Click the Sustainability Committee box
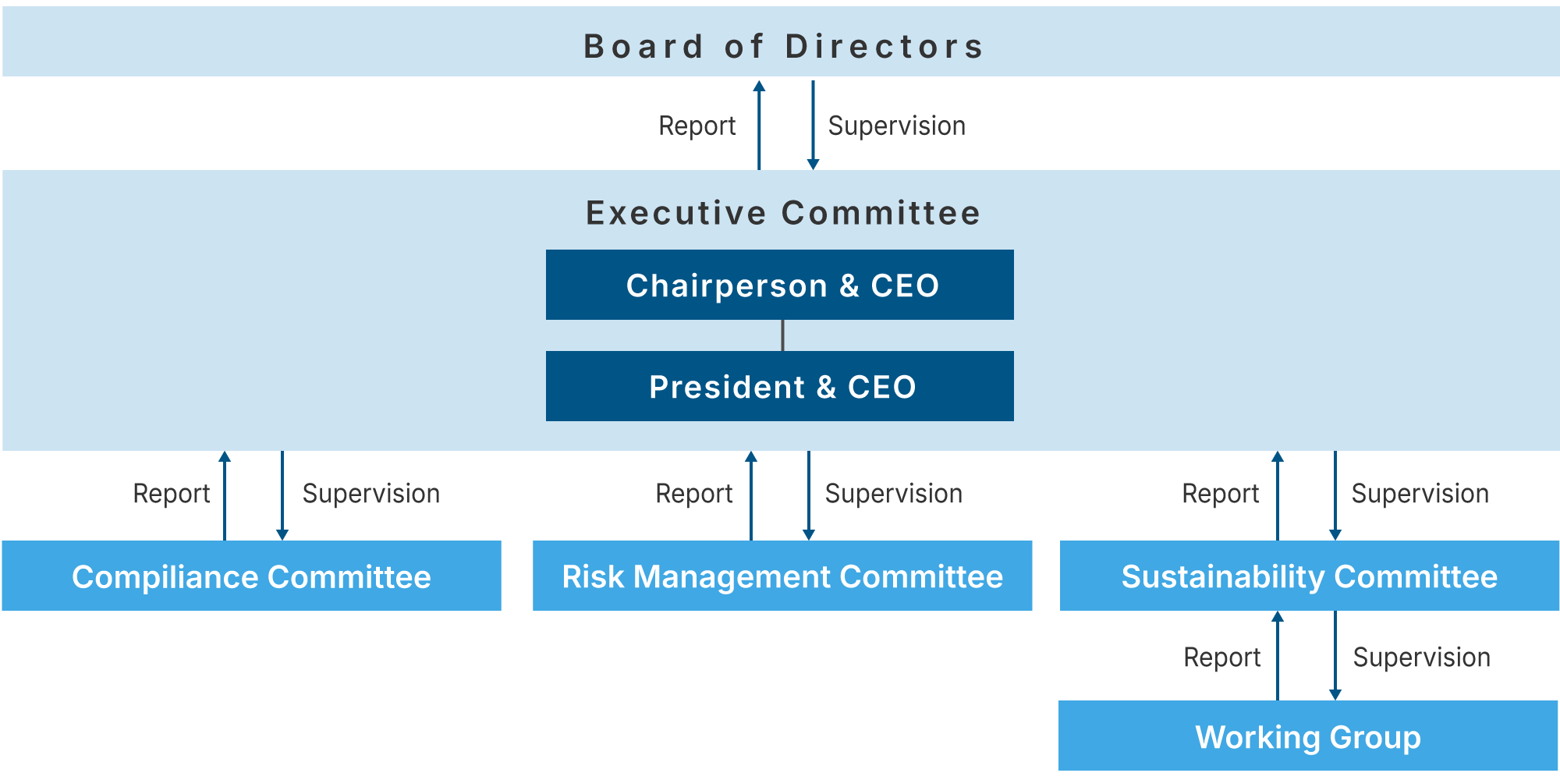 click(x=1309, y=576)
